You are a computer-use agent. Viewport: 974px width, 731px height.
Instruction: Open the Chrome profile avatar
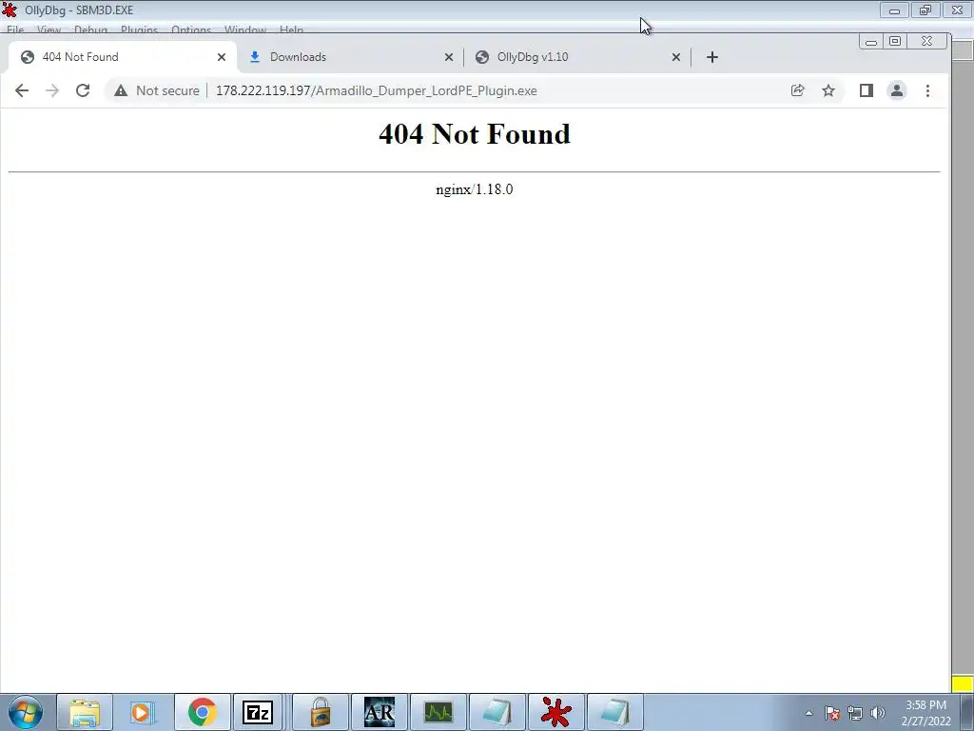[x=896, y=90]
